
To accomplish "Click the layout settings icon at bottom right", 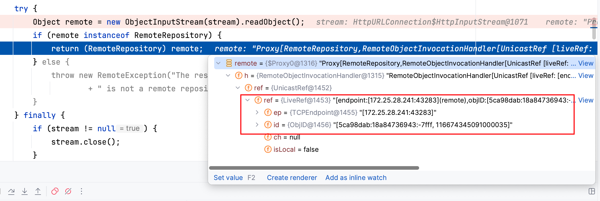I will point(592,191).
